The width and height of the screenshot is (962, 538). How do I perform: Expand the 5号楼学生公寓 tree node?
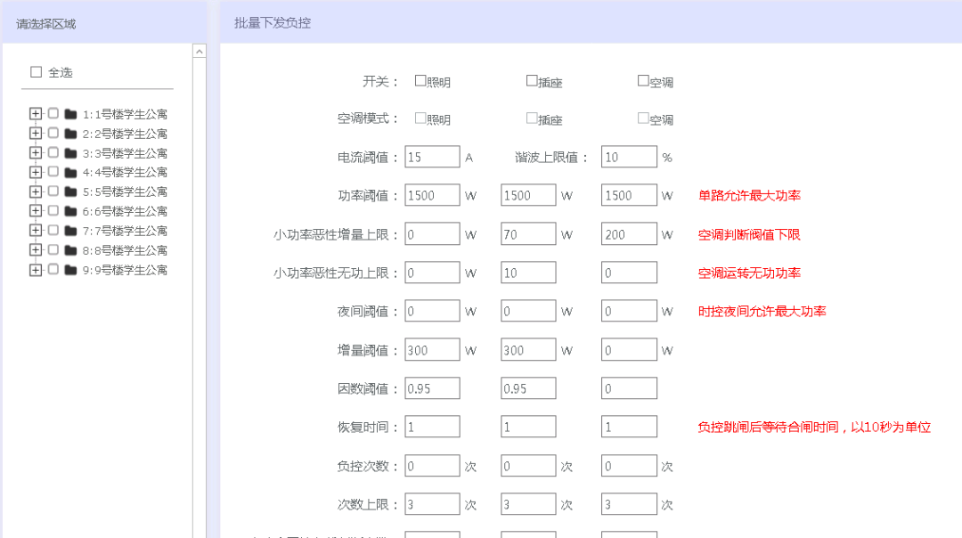tap(36, 192)
